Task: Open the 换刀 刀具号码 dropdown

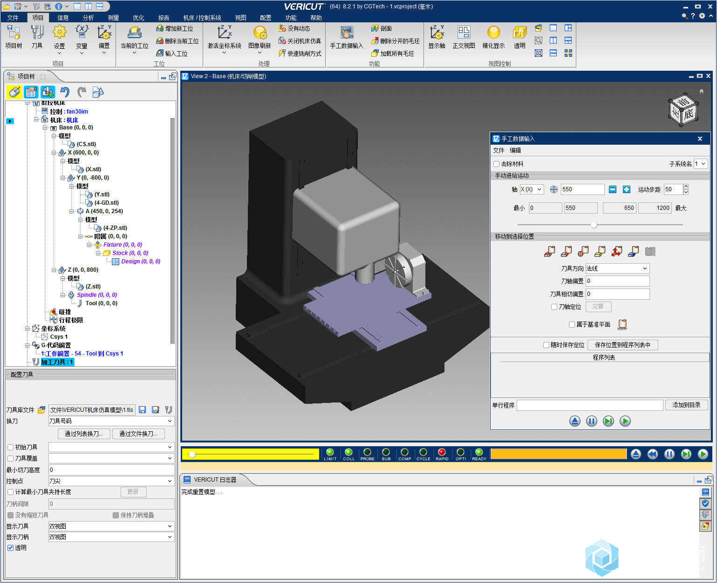Action: [111, 421]
